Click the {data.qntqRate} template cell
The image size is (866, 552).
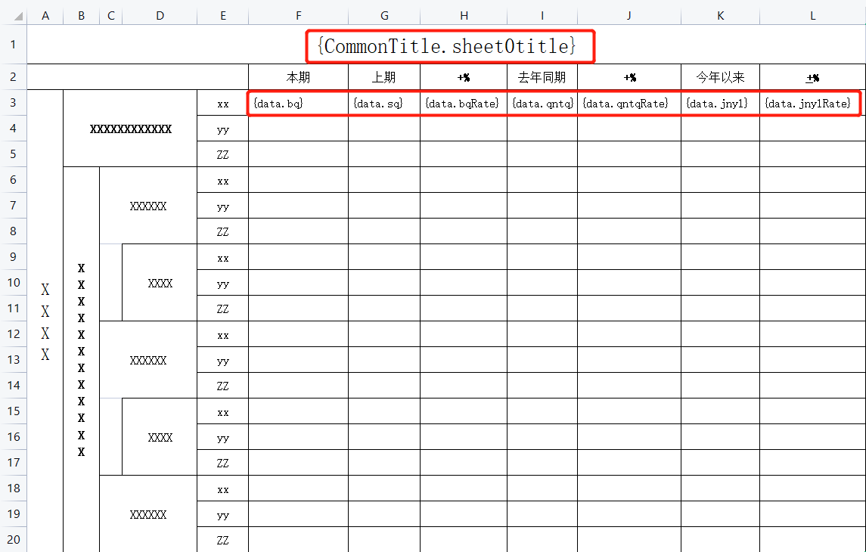click(629, 102)
